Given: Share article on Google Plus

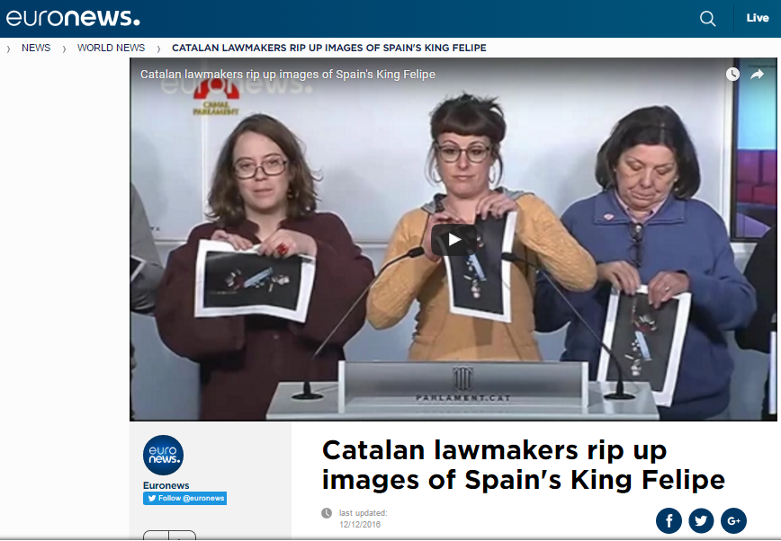Looking at the screenshot, I should click(733, 520).
